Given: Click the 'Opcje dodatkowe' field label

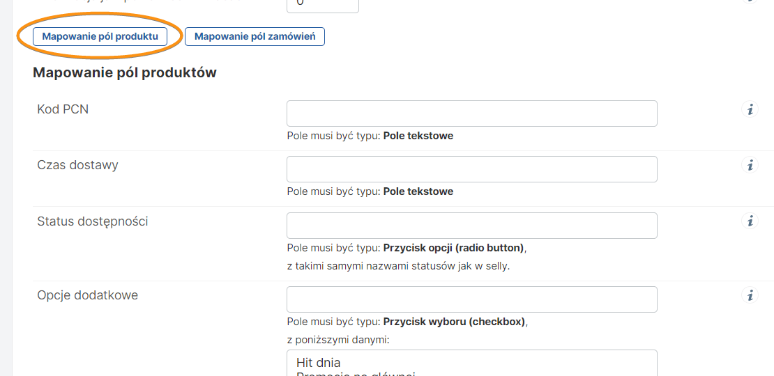Looking at the screenshot, I should [87, 295].
